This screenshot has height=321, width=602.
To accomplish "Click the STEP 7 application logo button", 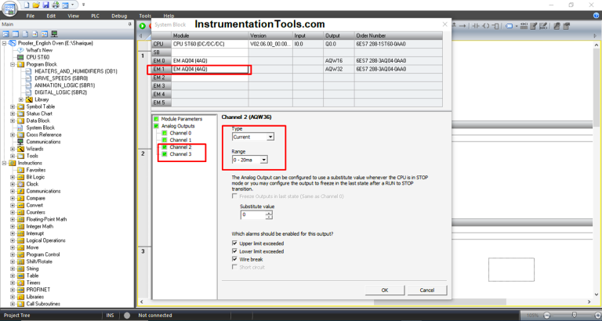I will (x=10, y=7).
